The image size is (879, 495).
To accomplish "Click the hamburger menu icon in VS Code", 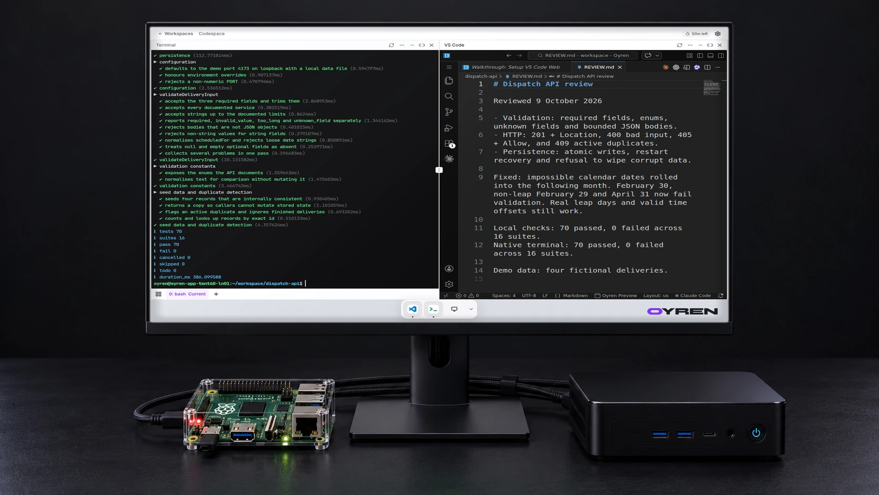I will (x=448, y=67).
